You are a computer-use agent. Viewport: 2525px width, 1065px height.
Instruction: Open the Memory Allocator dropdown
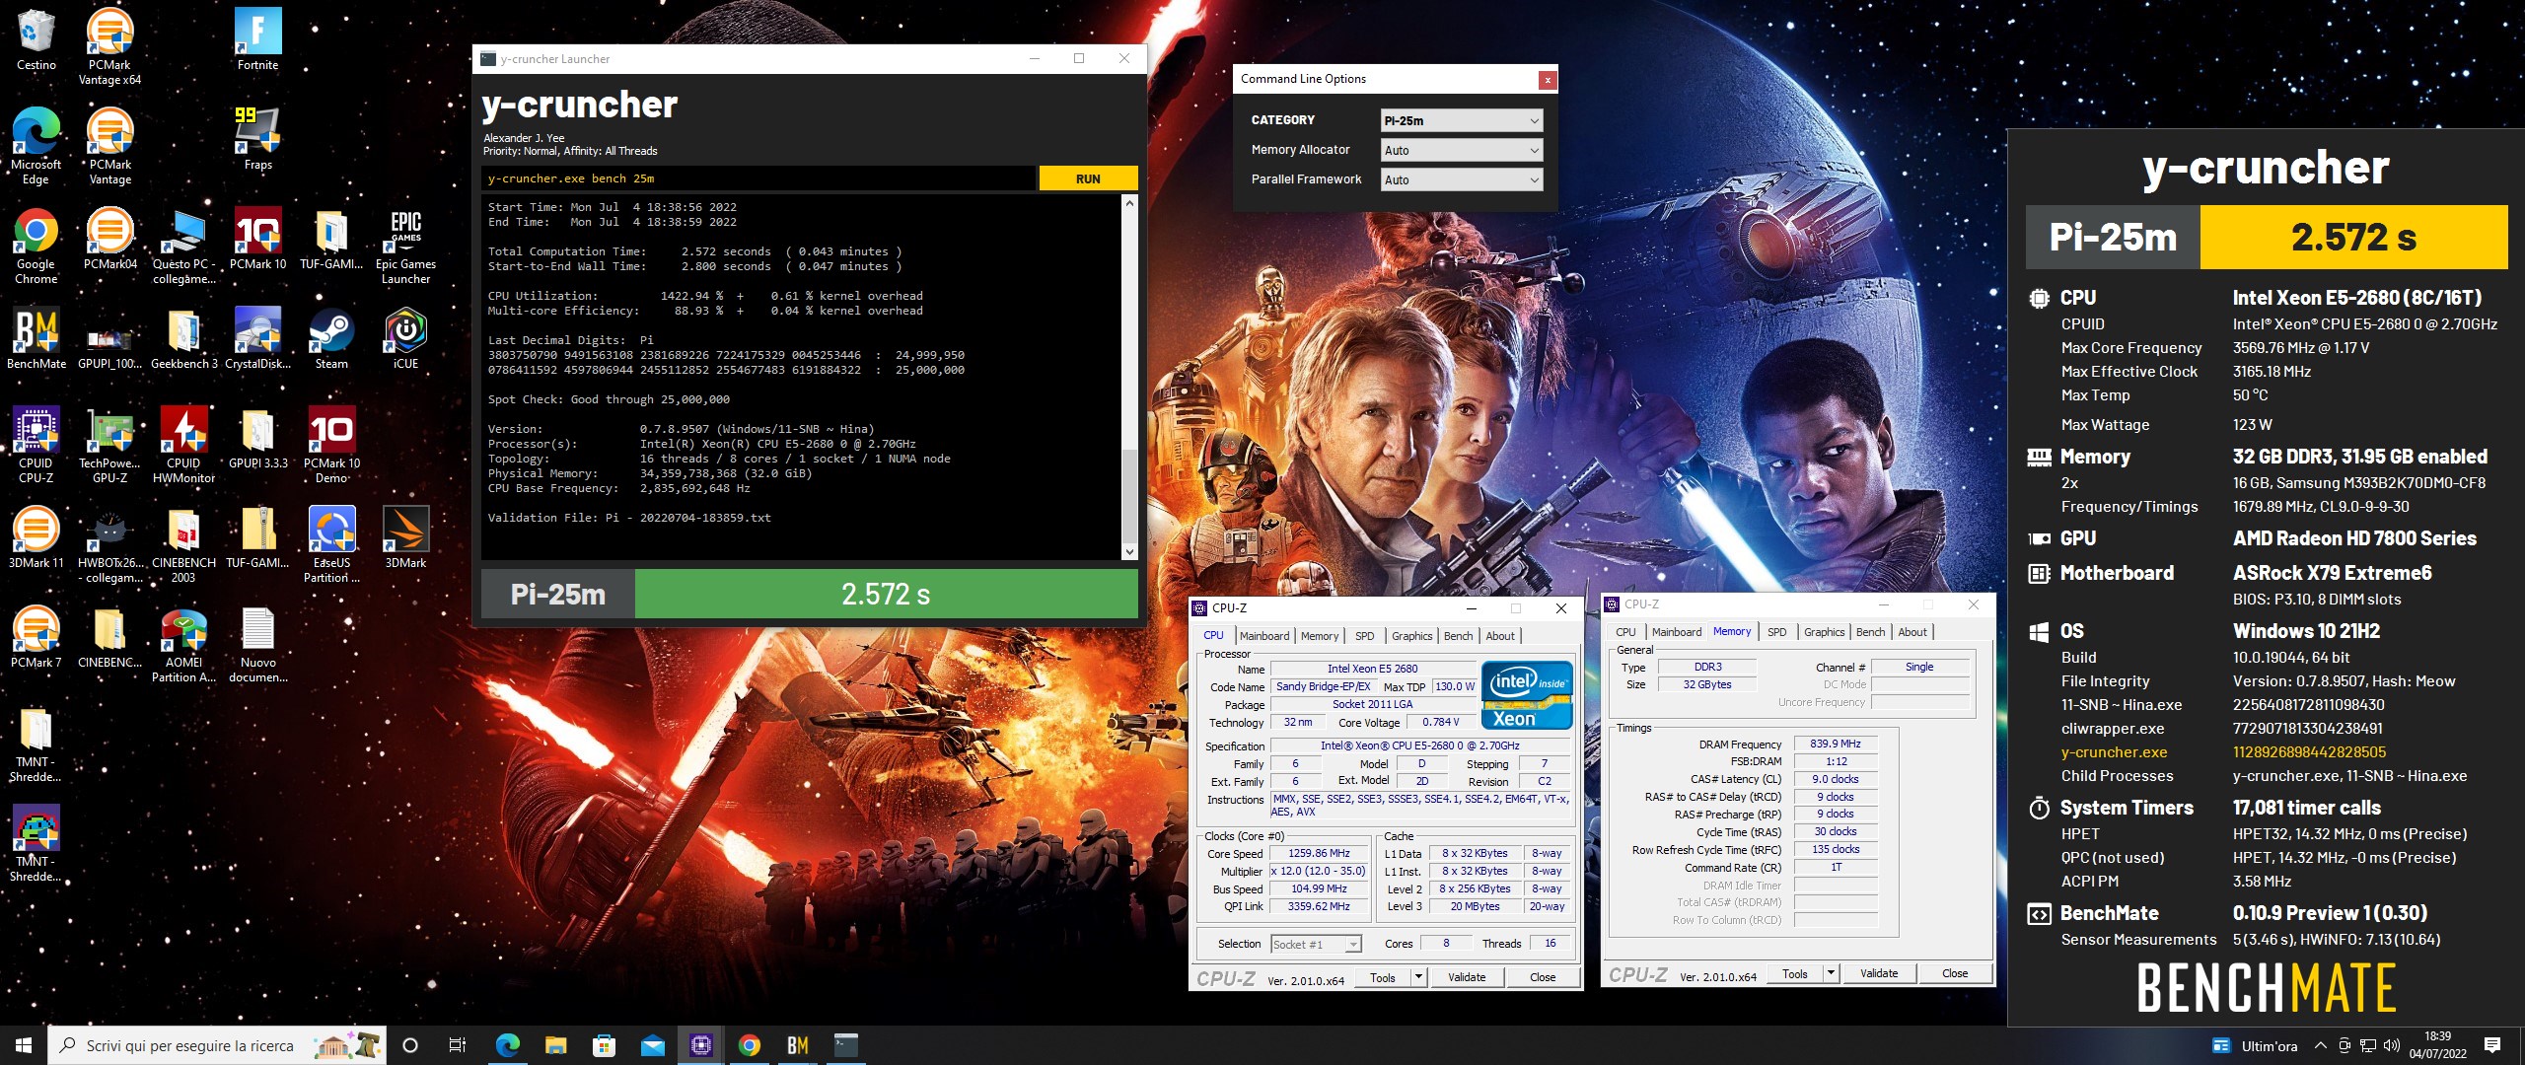(1461, 150)
